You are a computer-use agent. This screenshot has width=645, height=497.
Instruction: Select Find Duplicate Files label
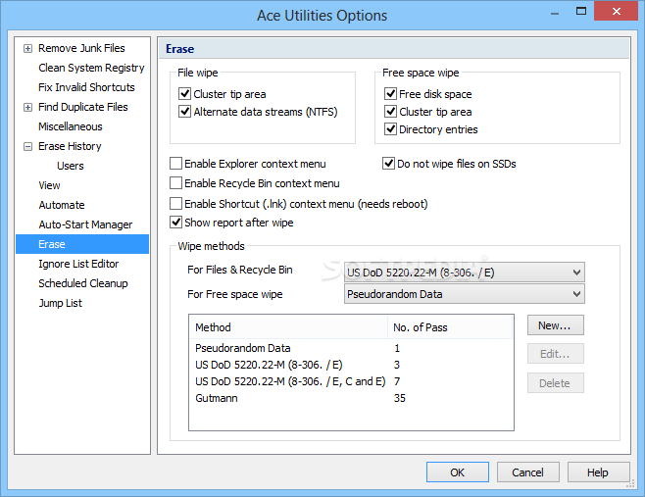coord(83,107)
